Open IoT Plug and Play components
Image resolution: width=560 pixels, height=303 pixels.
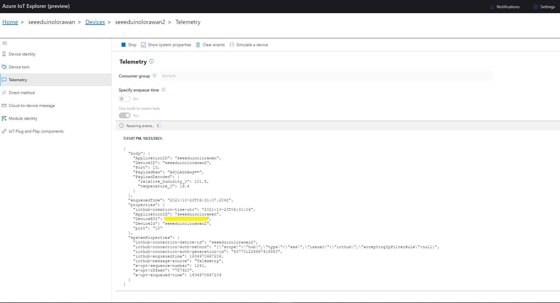[36, 131]
